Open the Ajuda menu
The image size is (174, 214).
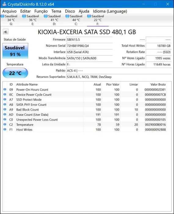[x=84, y=11]
